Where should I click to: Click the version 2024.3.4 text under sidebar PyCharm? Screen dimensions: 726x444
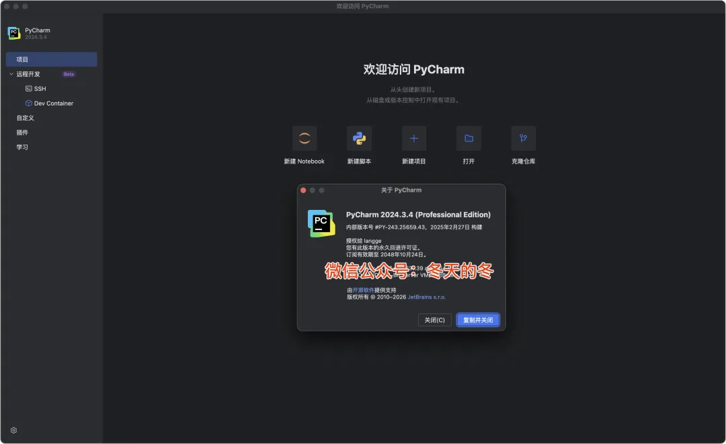pos(36,37)
